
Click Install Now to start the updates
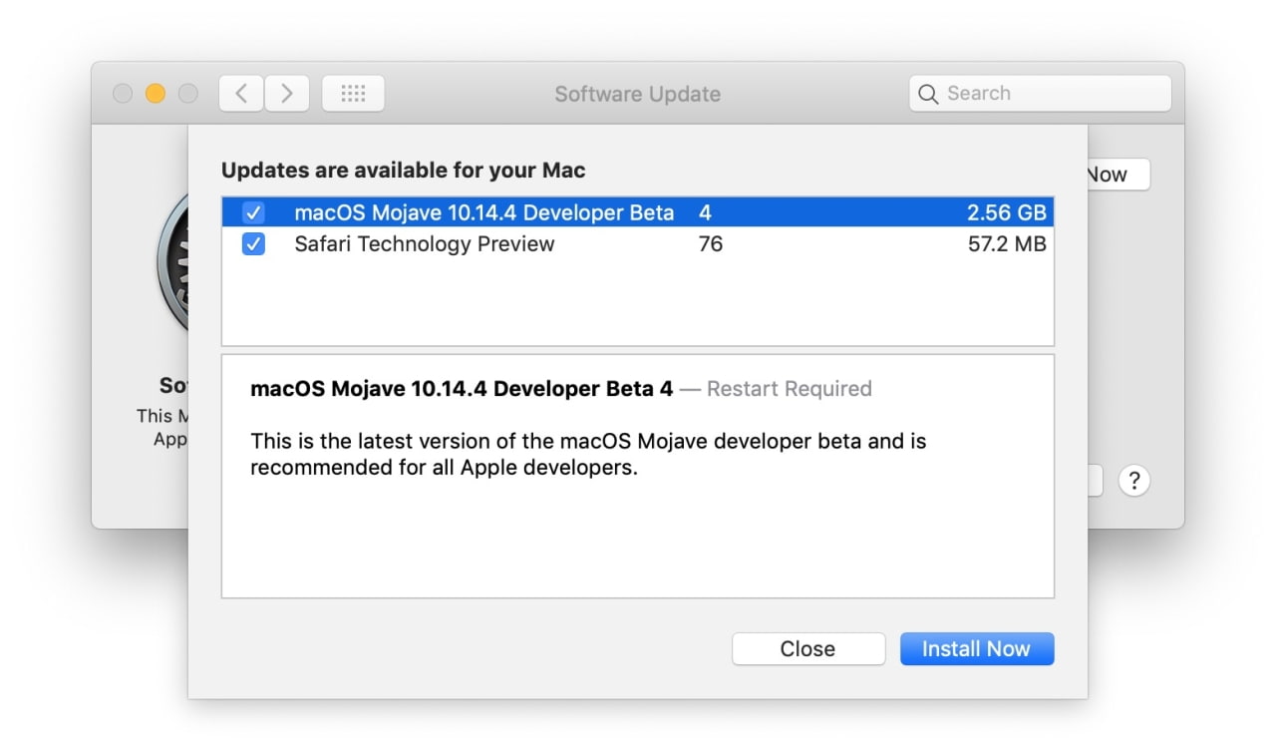click(x=976, y=649)
